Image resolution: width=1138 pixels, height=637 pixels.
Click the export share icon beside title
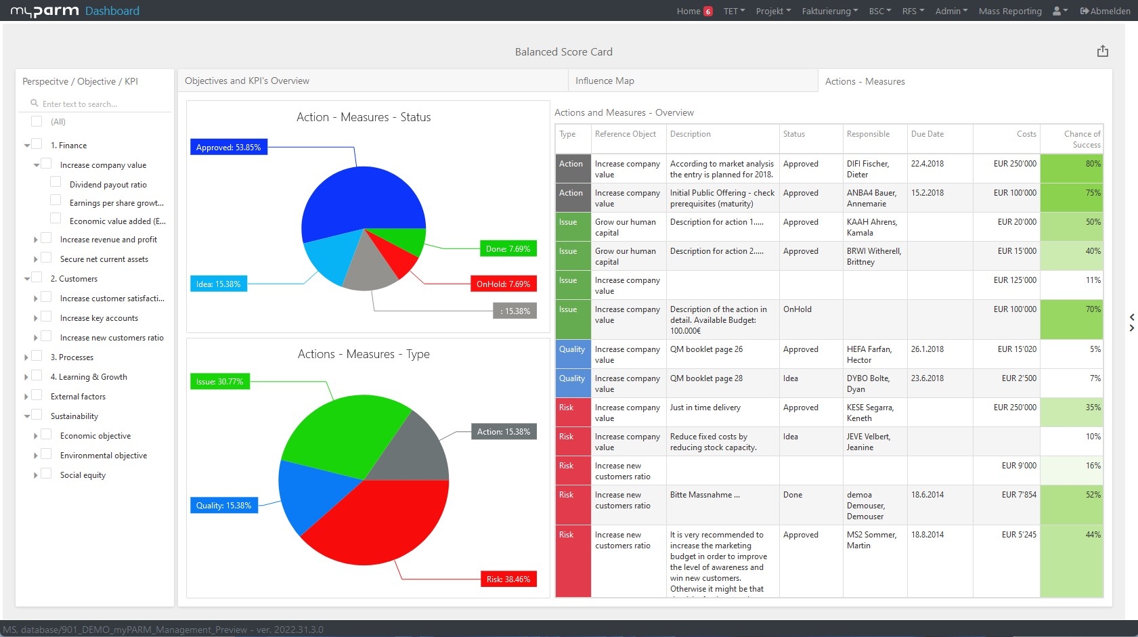1102,51
